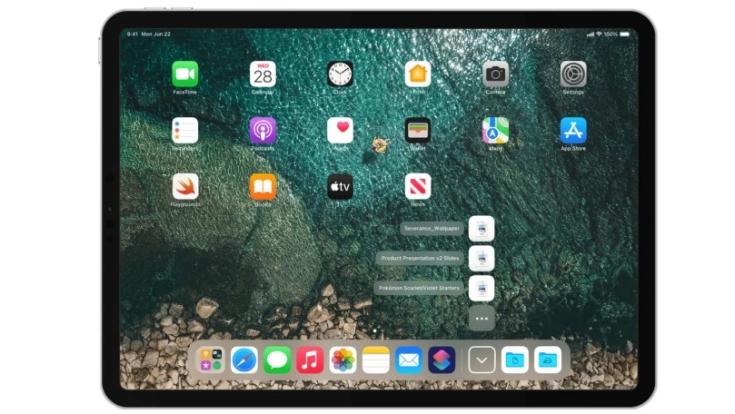The height and width of the screenshot is (414, 735).
Task: Select the Severance_Wallpaper label
Action: click(x=432, y=229)
